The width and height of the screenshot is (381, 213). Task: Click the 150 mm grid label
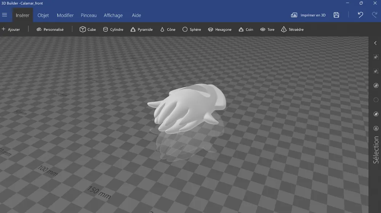(99, 192)
